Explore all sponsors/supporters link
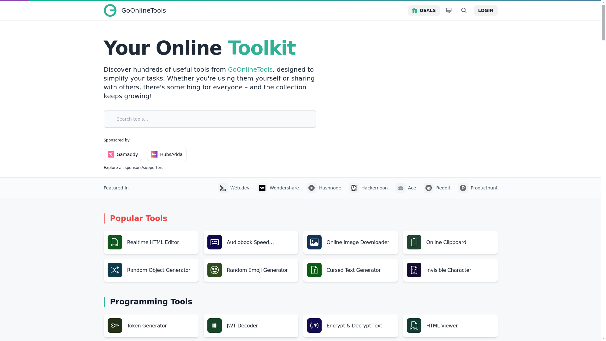The height and width of the screenshot is (341, 606). [134, 168]
